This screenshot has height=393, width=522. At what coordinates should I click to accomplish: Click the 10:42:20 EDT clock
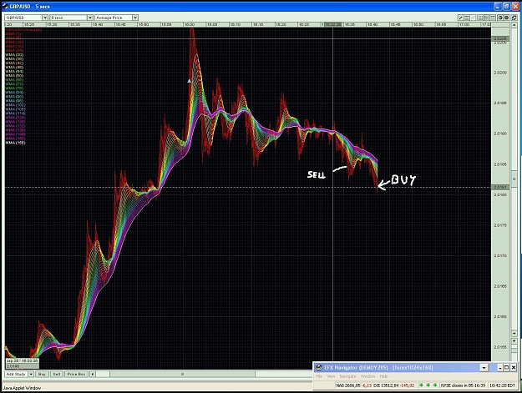(502, 385)
